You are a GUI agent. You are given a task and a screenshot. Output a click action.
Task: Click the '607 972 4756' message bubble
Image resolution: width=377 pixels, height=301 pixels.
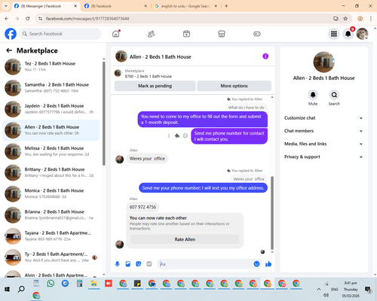[x=143, y=207]
